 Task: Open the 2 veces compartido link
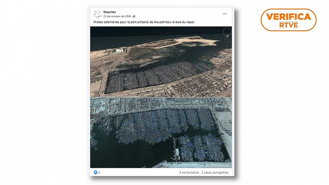(215, 173)
